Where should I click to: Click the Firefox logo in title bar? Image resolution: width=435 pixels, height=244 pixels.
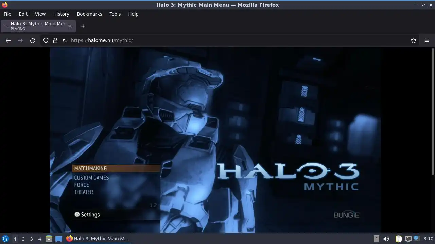pyautogui.click(x=5, y=5)
